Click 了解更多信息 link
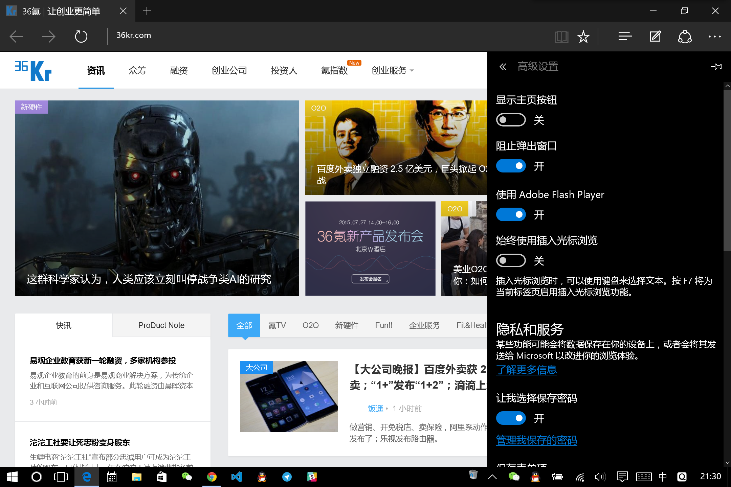 [x=526, y=370]
